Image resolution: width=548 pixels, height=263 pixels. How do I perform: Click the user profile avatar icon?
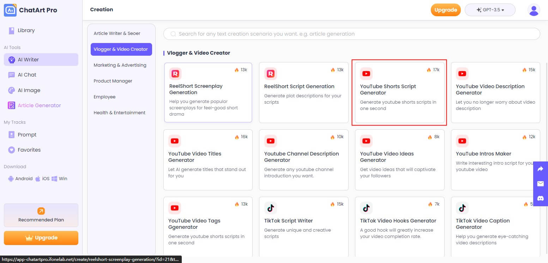[534, 10]
